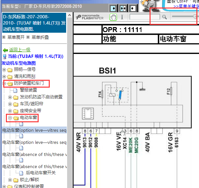Click the F14 fuse label in diagram
199x188 pixels.
click(100, 94)
